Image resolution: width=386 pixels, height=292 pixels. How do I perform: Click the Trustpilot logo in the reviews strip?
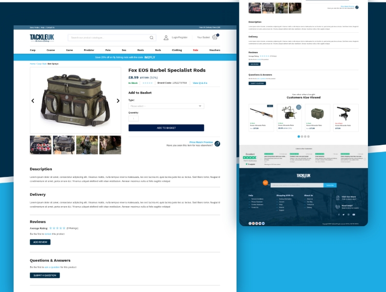coord(250,164)
